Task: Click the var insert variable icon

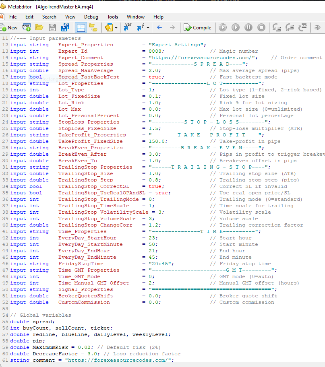Action: pos(128,28)
